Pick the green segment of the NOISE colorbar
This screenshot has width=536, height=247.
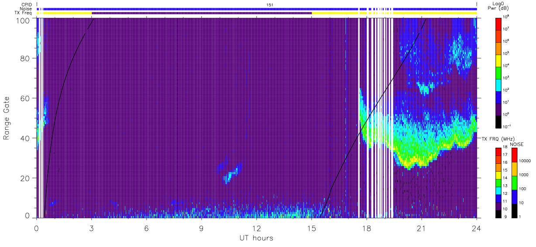coord(514,183)
